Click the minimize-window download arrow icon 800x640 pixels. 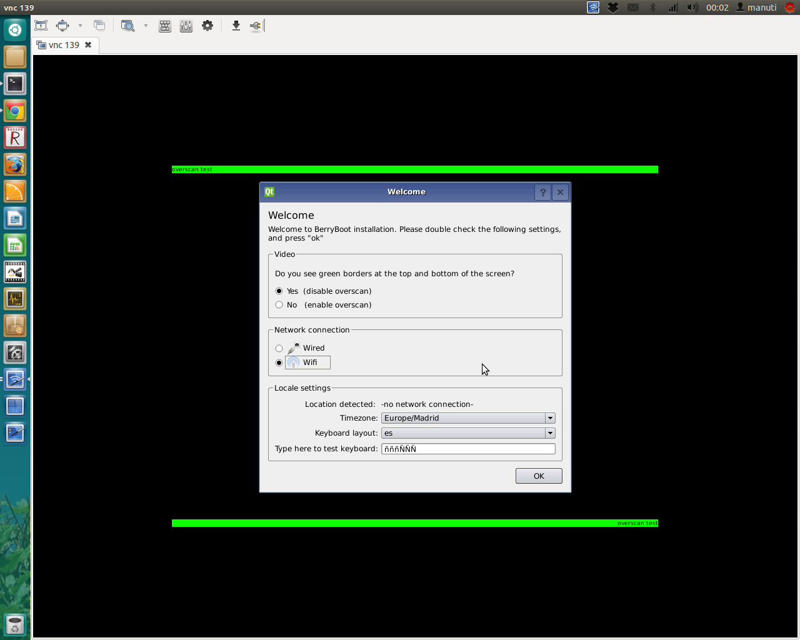click(x=236, y=26)
